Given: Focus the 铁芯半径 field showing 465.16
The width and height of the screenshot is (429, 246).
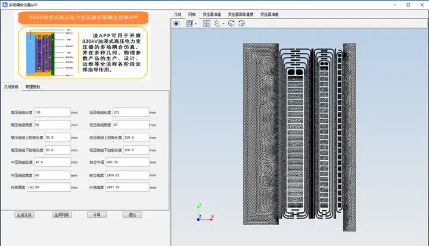Looking at the screenshot, I should (128, 162).
